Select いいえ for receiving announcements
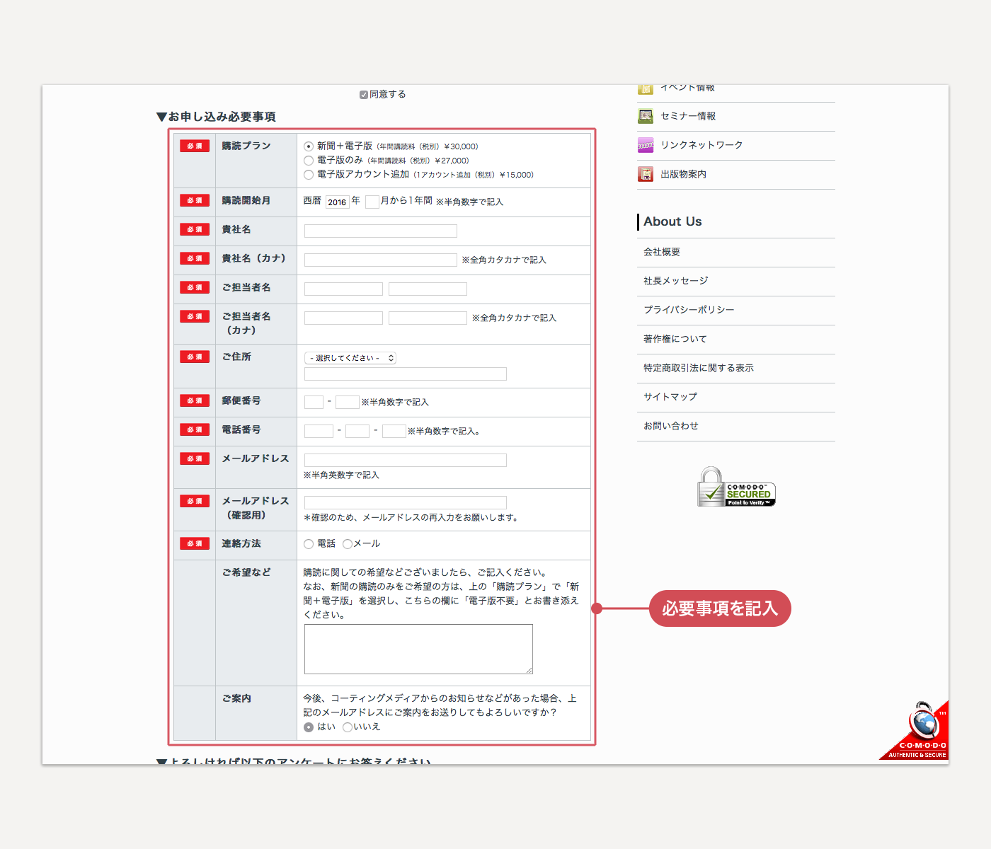Screen dimensions: 991x849 [x=348, y=727]
